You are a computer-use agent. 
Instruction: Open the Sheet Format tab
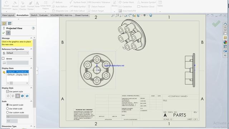click(x=82, y=15)
